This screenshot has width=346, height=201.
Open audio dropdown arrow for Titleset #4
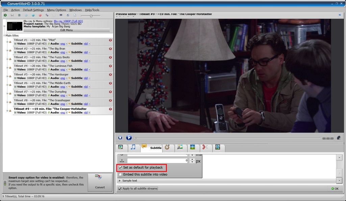67,69
